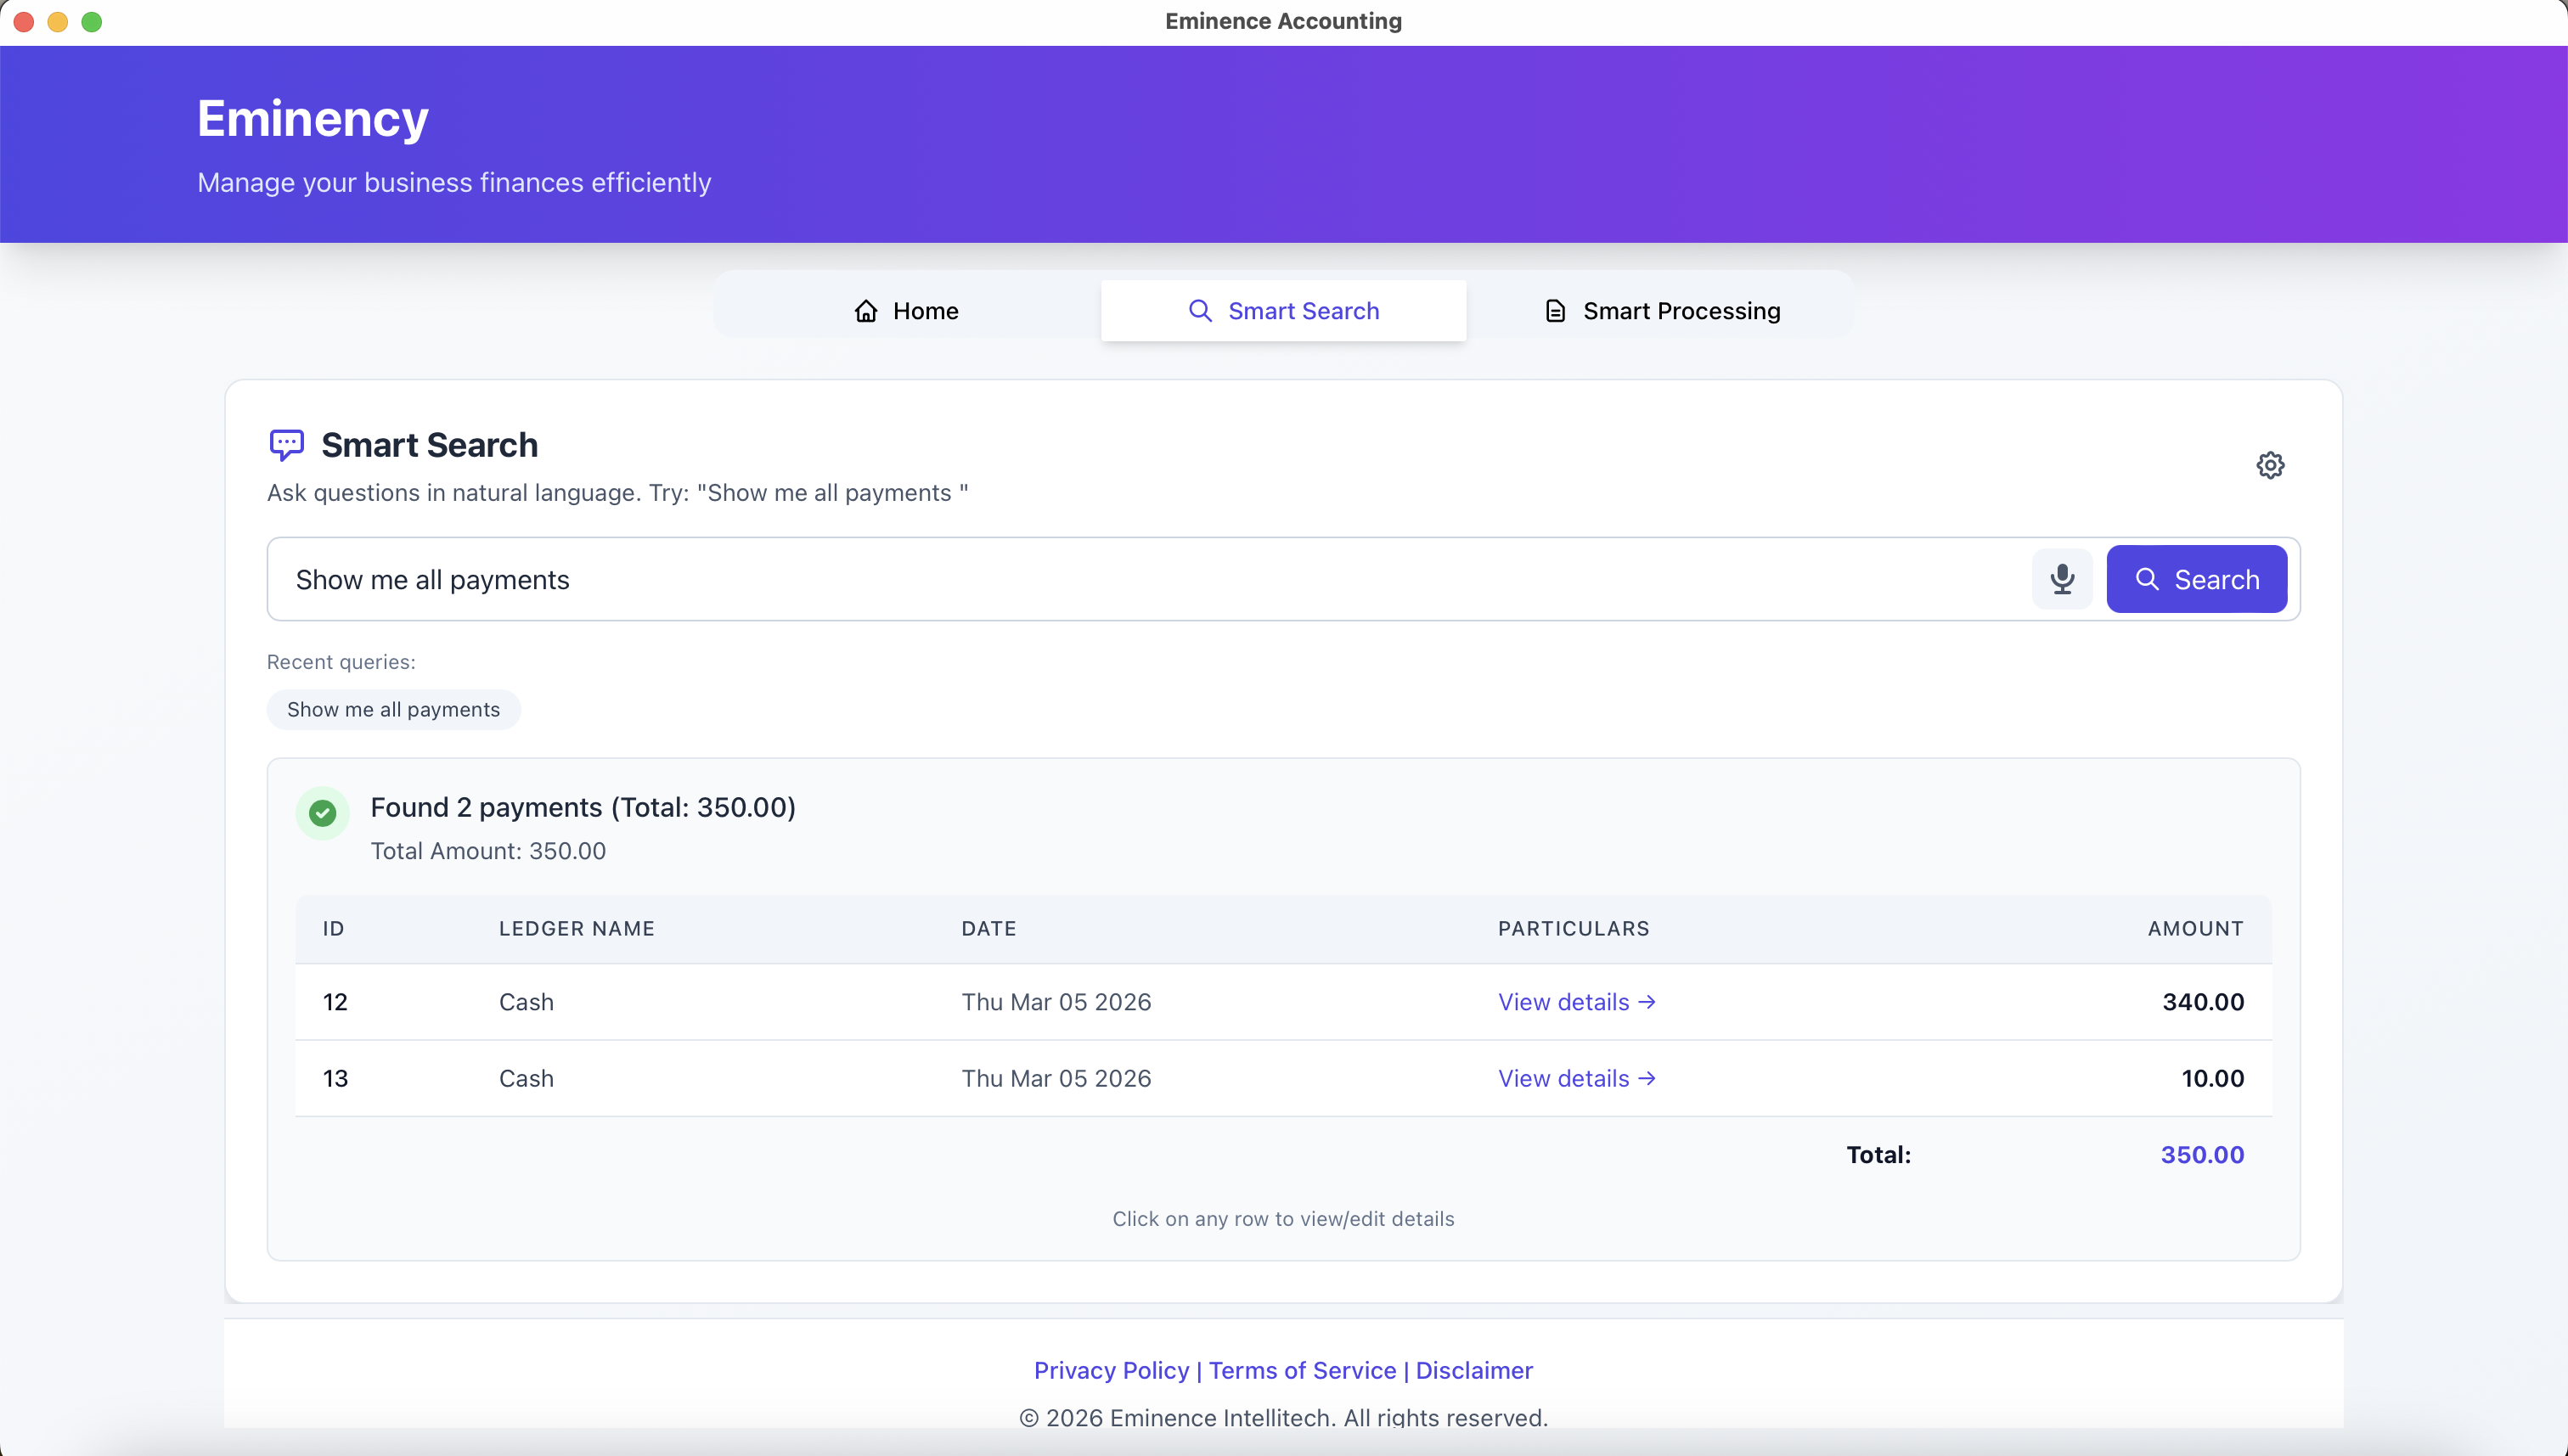The width and height of the screenshot is (2568, 1456).
Task: Open the Smart Processing tab
Action: (1662, 311)
